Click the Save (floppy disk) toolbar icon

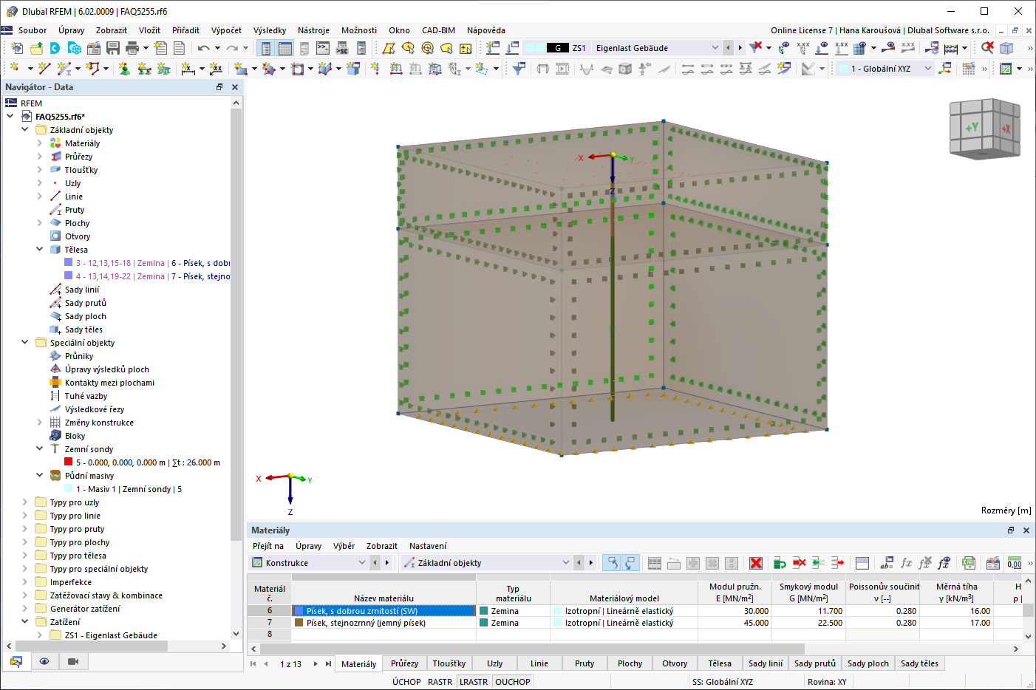point(113,48)
